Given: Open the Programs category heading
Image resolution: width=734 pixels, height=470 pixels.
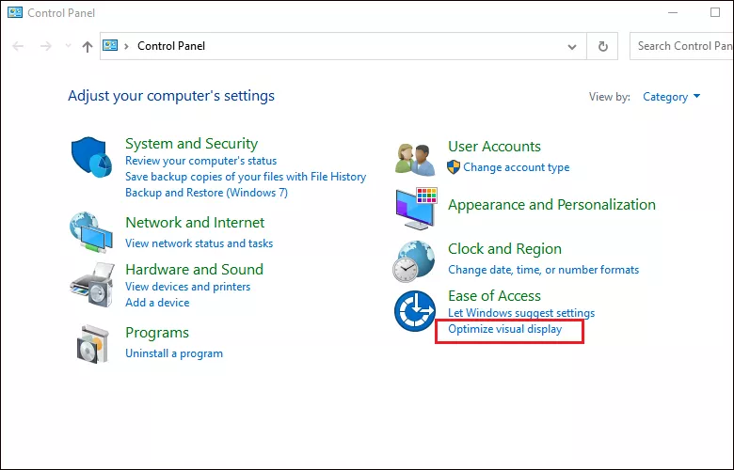Looking at the screenshot, I should coord(157,333).
